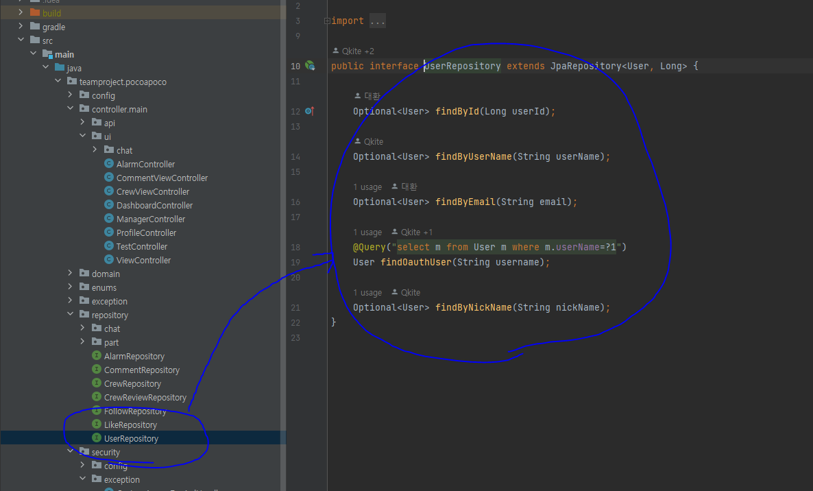Viewport: 813px width, 491px height.
Task: Click the CrewViewController class icon
Action: [x=109, y=191]
